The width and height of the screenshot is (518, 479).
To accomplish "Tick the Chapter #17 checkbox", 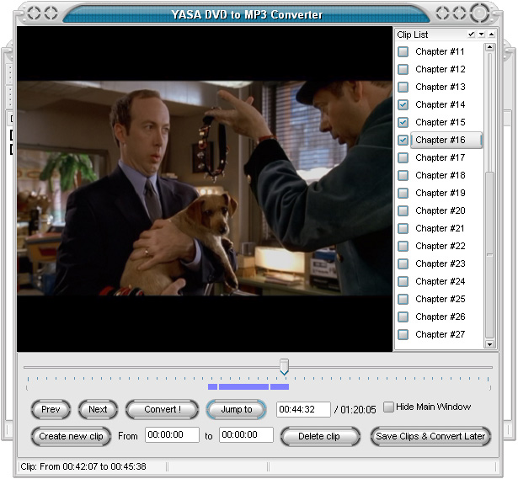I will (x=403, y=157).
